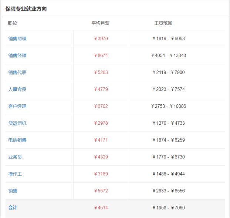Select the 业务员 position link
Image resolution: width=230 pixels, height=218 pixels.
(x=15, y=157)
